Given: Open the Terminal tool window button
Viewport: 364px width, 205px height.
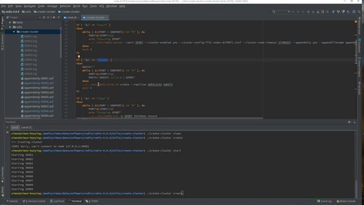Looking at the screenshot, I should (x=75, y=201).
